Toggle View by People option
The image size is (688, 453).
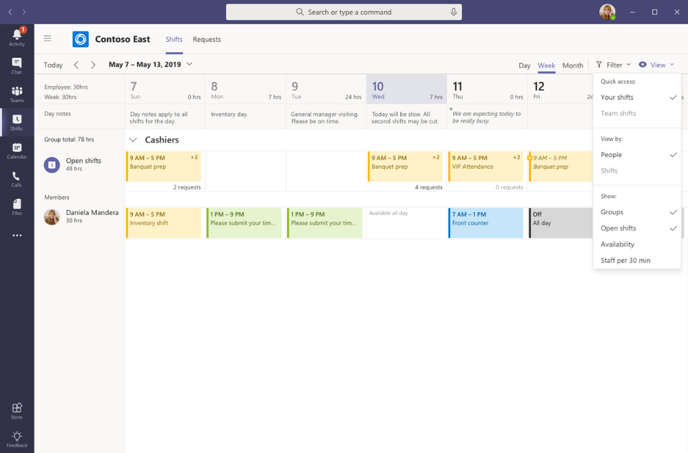[636, 154]
